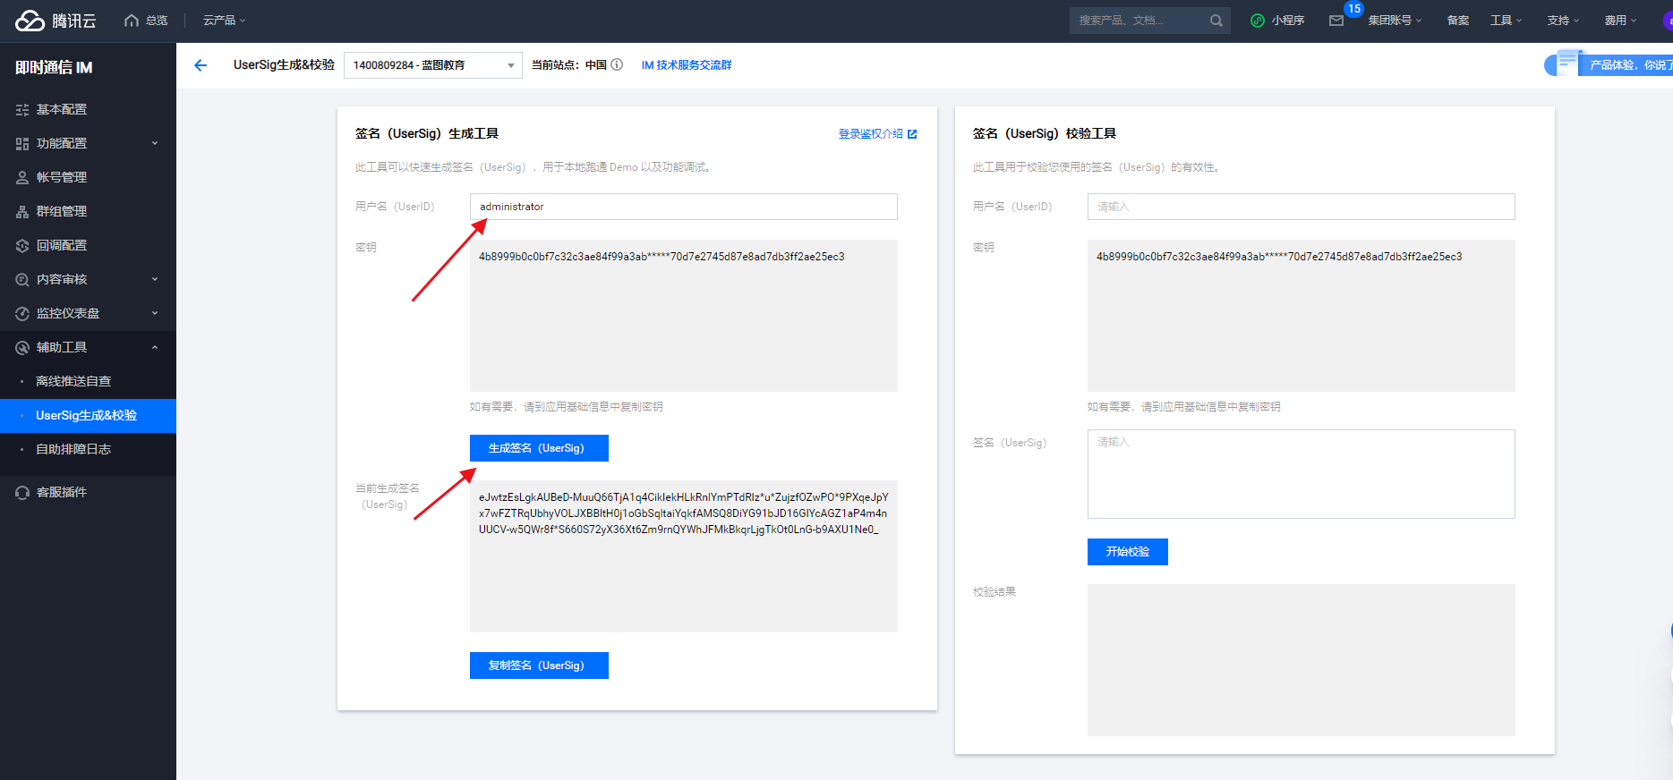Click the 回调配置 icon

tap(22, 245)
